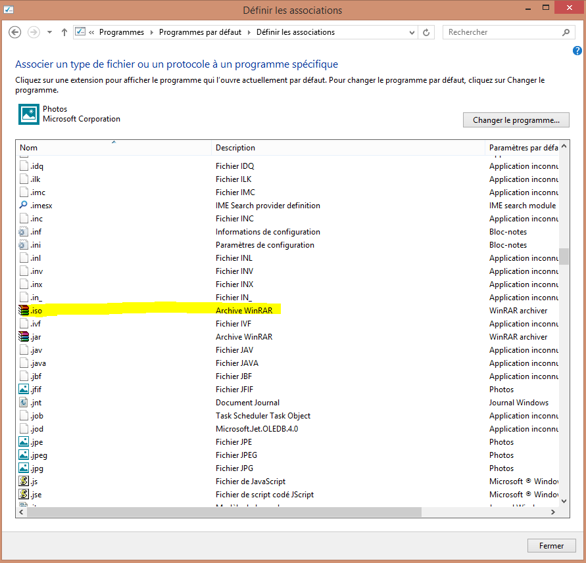
Task: Sort list by Nom column header
Action: 112,148
